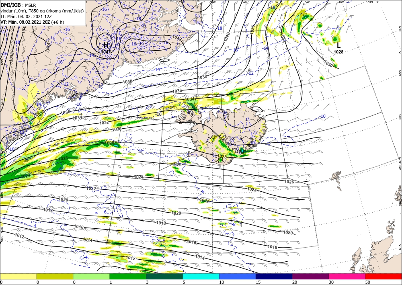This screenshot has height=285, width=402.
Task: Click the pink 30 mm legend swatch
Action: [347, 276]
